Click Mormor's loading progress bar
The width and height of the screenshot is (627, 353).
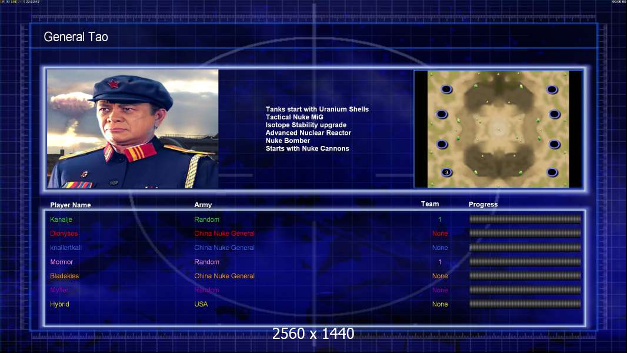coord(525,262)
